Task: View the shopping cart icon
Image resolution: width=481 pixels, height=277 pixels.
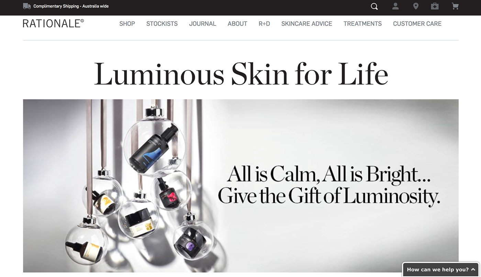Action: 455,6
